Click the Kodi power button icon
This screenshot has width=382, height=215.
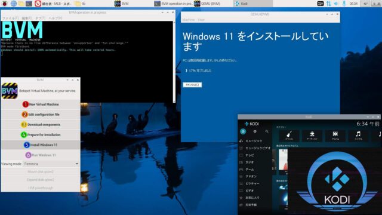tap(243, 131)
